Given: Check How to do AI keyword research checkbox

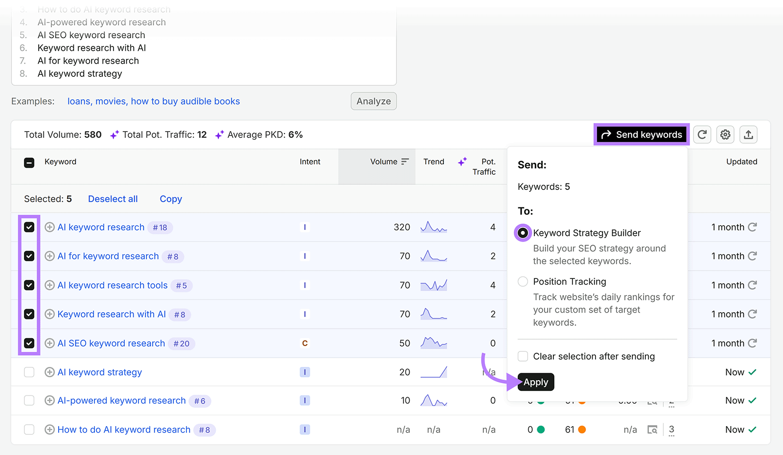Looking at the screenshot, I should point(29,430).
